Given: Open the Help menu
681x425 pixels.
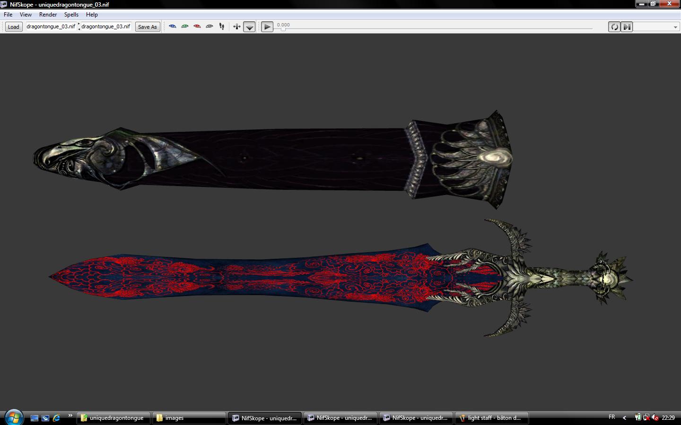Looking at the screenshot, I should (x=92, y=15).
